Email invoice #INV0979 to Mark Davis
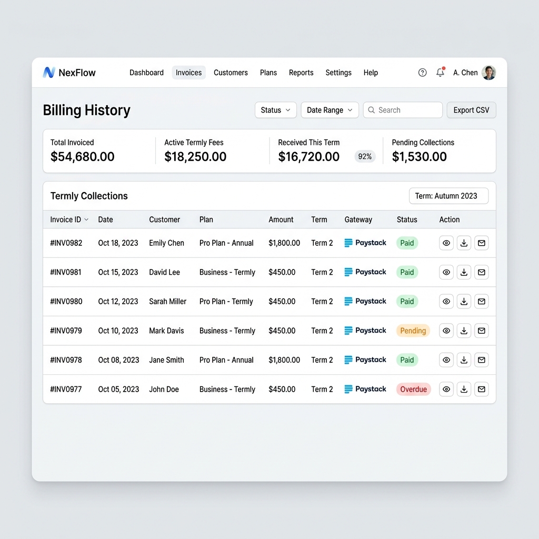Image resolution: width=539 pixels, height=539 pixels. pyautogui.click(x=481, y=331)
